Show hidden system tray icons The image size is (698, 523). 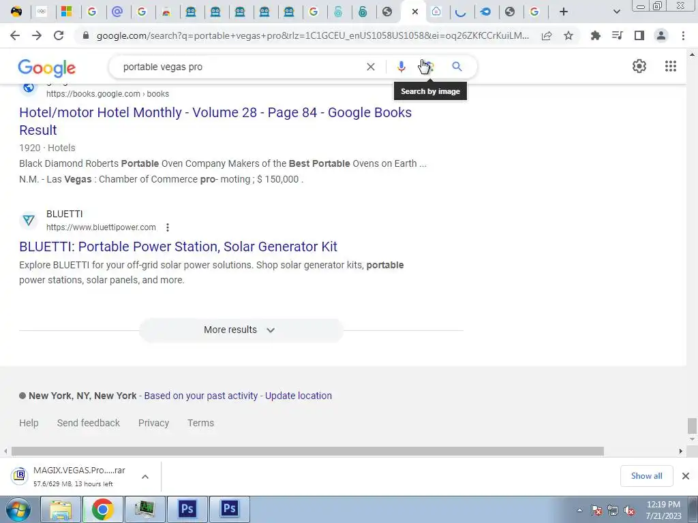579,511
